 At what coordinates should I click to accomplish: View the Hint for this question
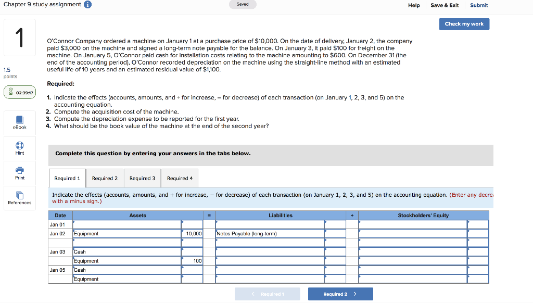click(x=19, y=149)
